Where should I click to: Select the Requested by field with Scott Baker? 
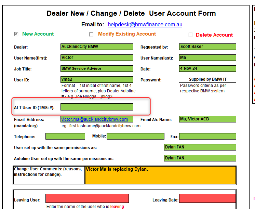click(x=207, y=47)
